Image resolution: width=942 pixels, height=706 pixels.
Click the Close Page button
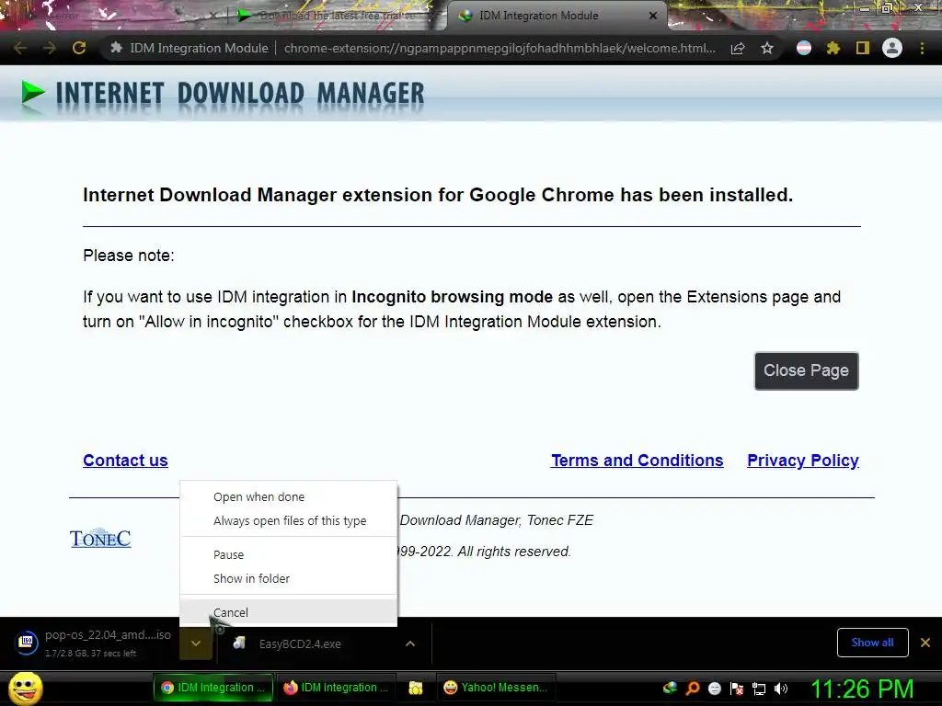[806, 371]
